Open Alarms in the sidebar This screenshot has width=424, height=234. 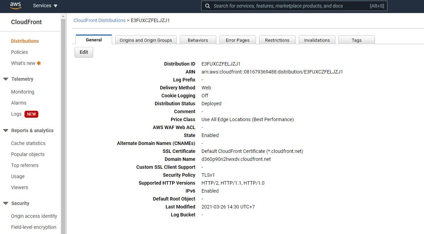(19, 103)
